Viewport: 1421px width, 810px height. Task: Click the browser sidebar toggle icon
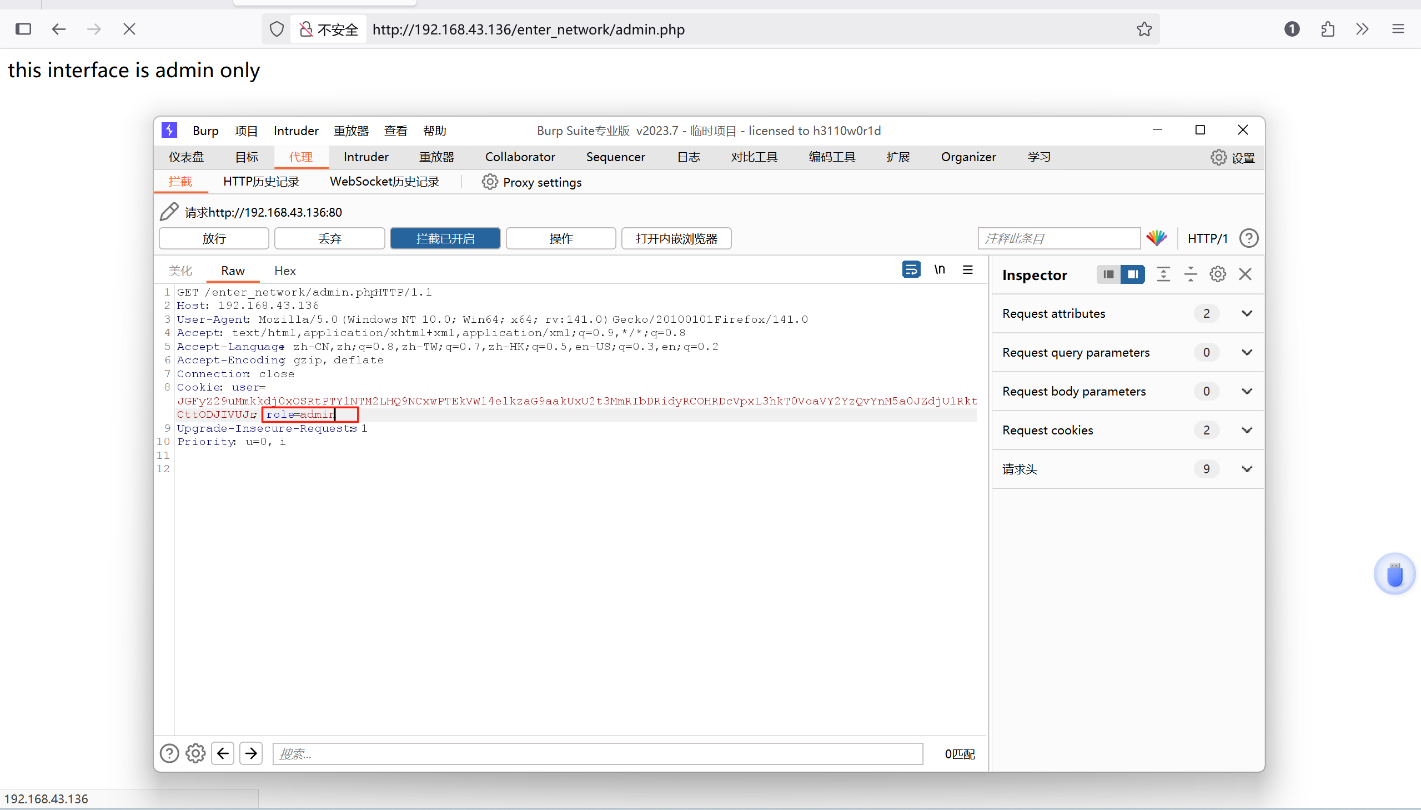point(23,29)
